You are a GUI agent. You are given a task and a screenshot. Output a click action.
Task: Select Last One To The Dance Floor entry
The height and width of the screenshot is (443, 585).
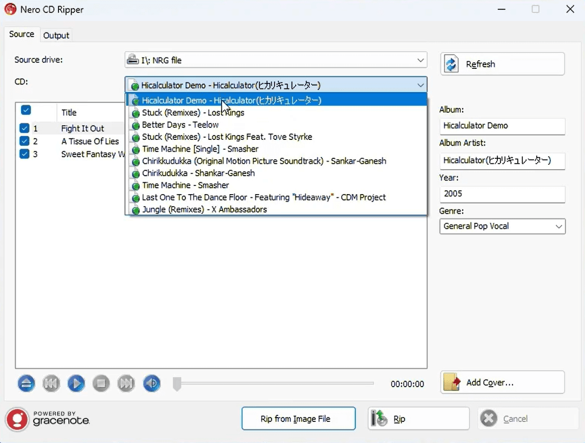coord(276,197)
